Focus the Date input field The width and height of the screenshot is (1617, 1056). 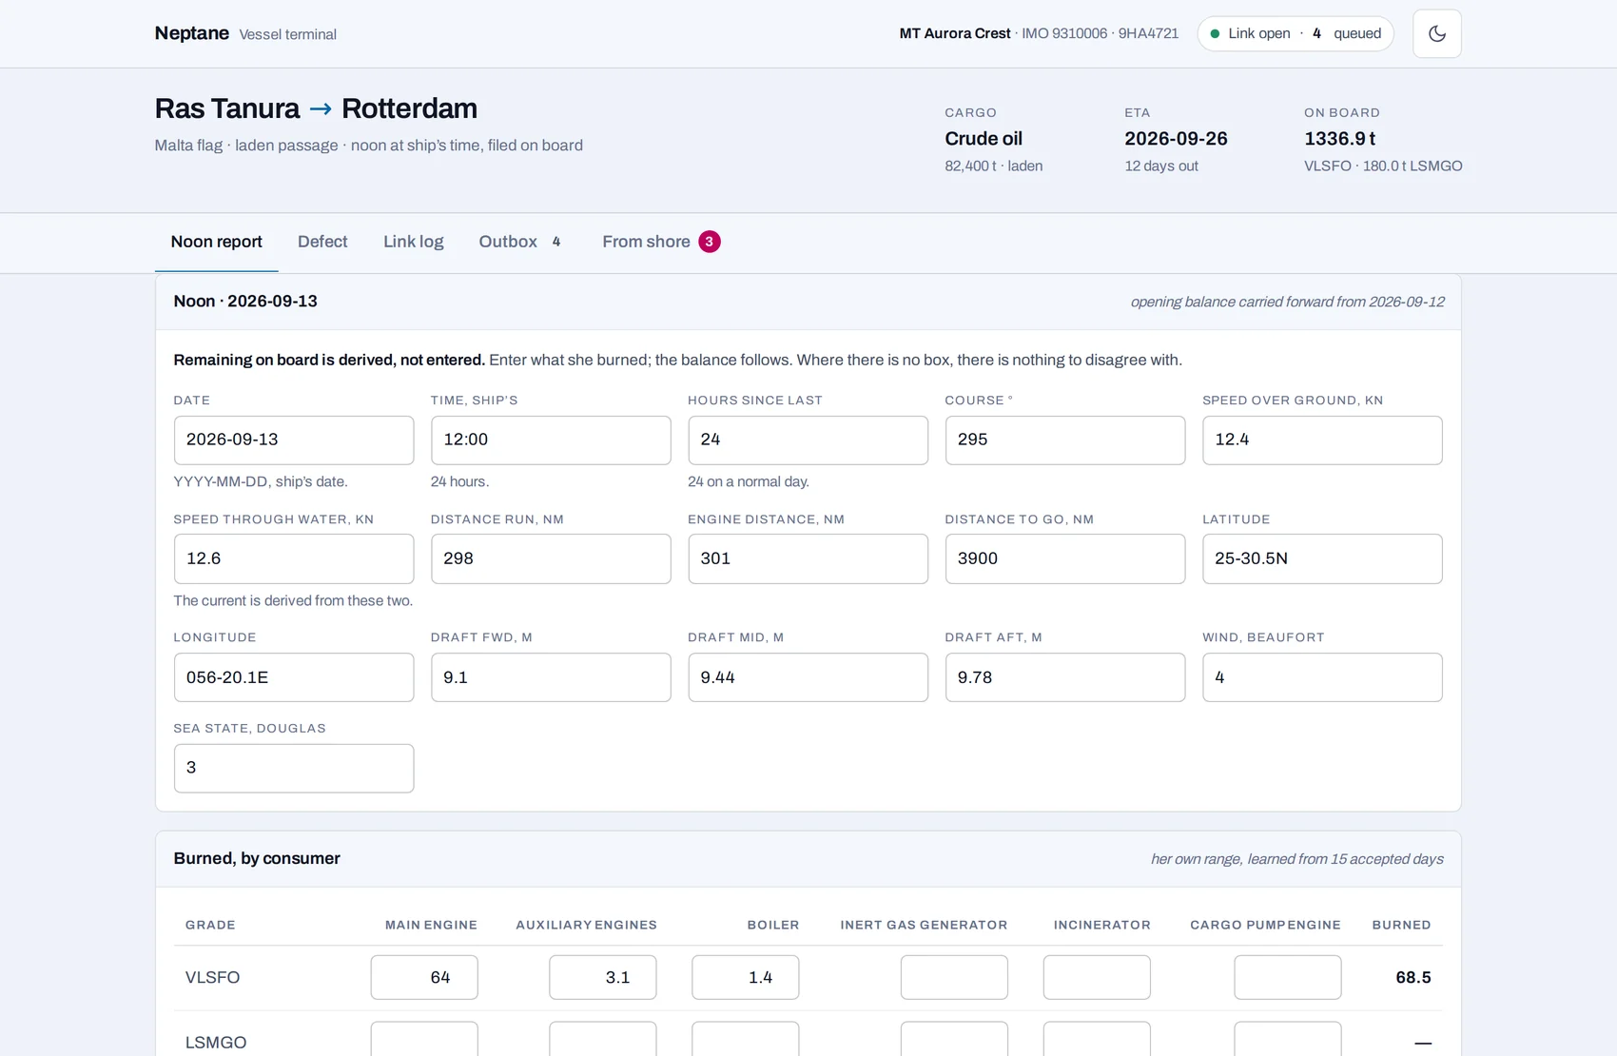point(294,440)
